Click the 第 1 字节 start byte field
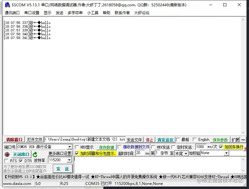This screenshot has height=189, width=249. click(x=157, y=153)
